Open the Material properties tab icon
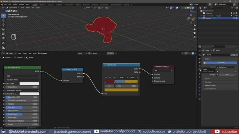 pyautogui.click(x=199, y=95)
